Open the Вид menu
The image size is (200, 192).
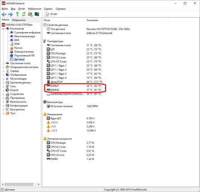tap(13, 9)
